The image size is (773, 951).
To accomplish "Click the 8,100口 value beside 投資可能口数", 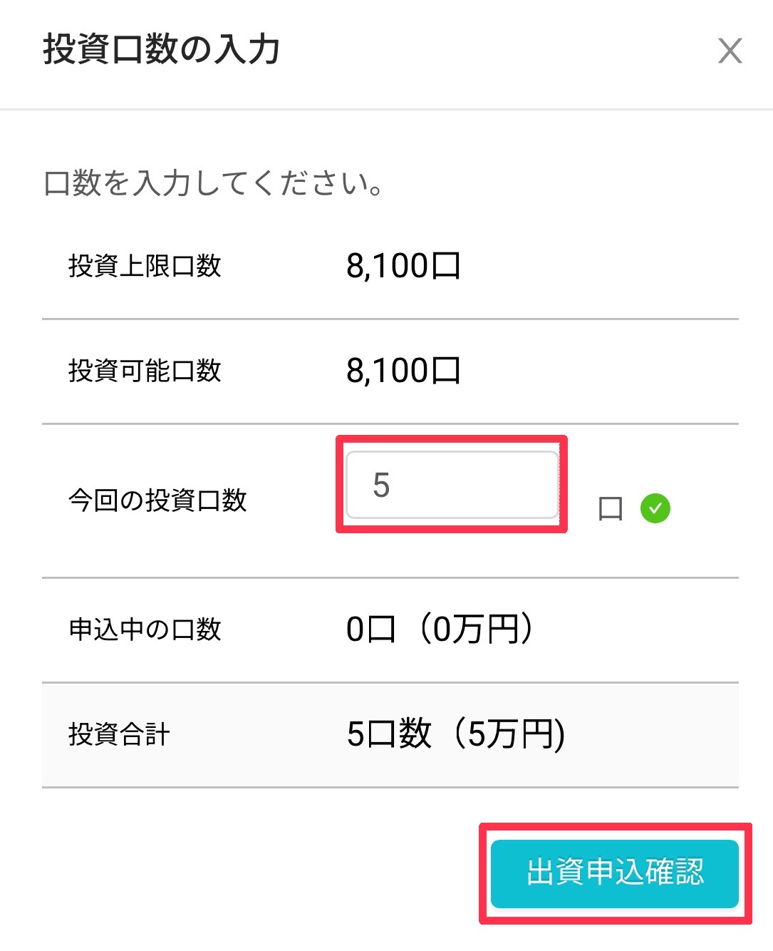I will click(x=403, y=371).
